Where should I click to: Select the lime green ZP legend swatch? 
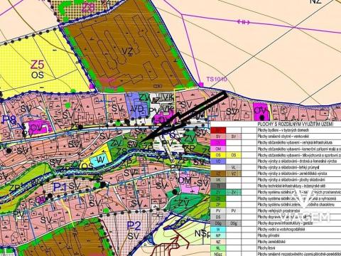(218, 205)
